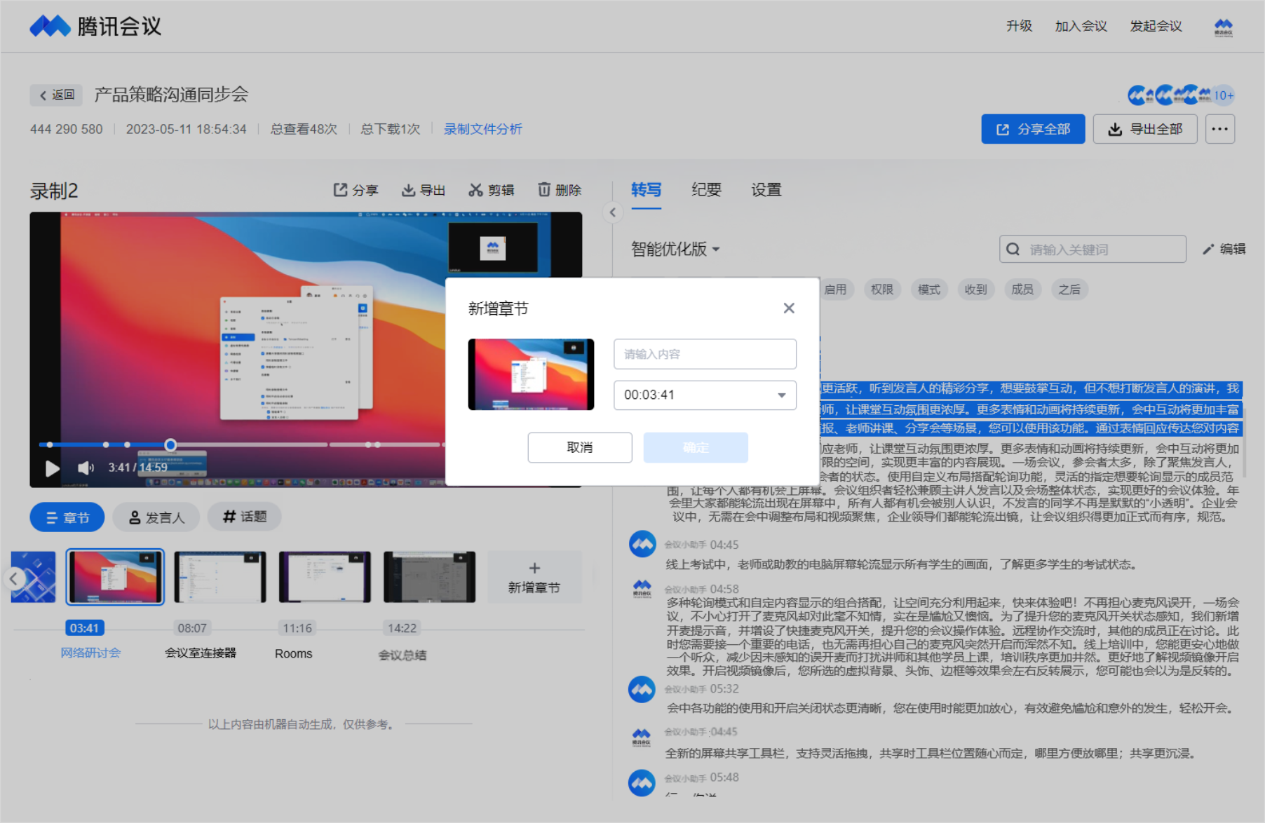Click 加入会议 in the header

tap(1081, 27)
